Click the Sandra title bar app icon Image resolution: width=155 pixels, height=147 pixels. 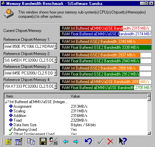click(x=3, y=3)
